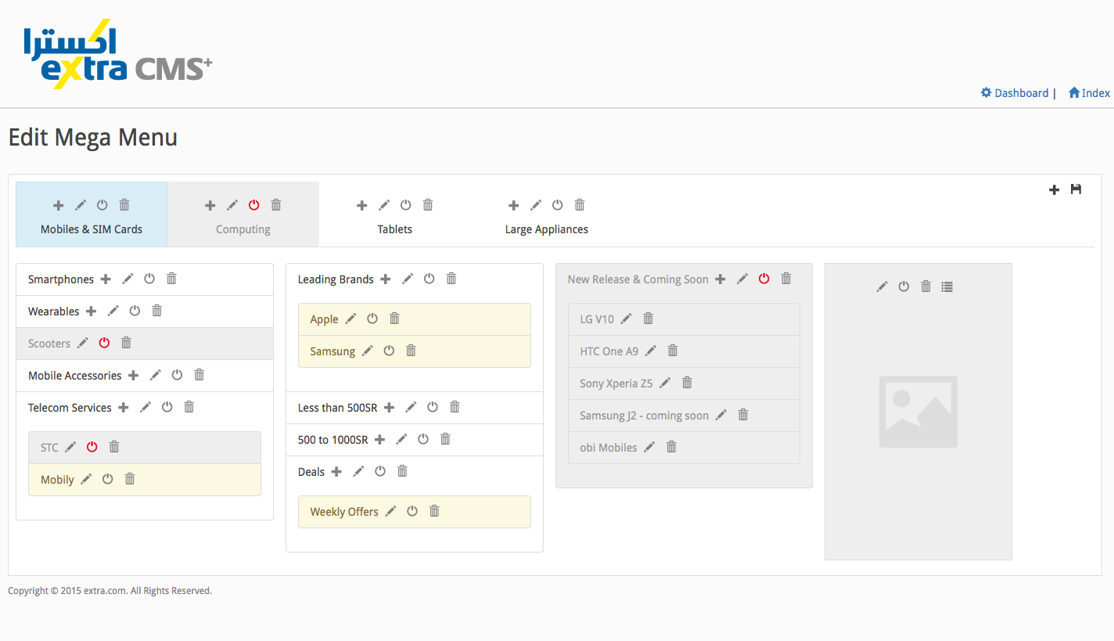Add a brand under Leading Brands
Viewport: 1114px width, 641px height.
pos(386,279)
